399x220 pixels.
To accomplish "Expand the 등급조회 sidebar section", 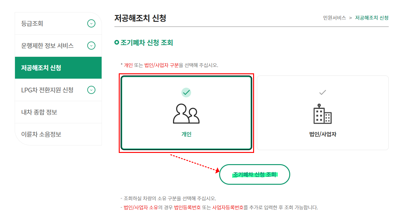I will [x=91, y=23].
